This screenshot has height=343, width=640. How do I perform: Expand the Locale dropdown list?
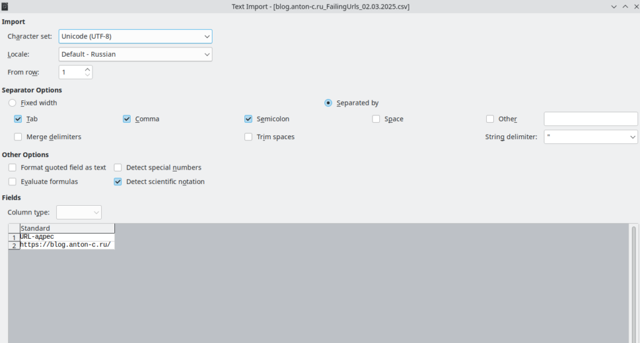pyautogui.click(x=136, y=54)
